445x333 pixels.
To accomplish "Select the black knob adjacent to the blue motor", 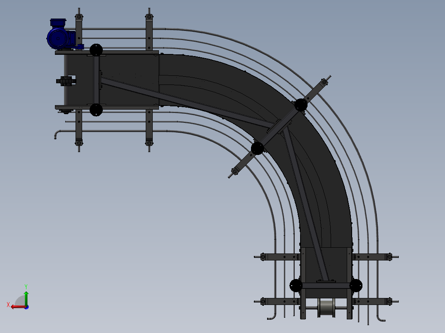I will click(x=96, y=50).
